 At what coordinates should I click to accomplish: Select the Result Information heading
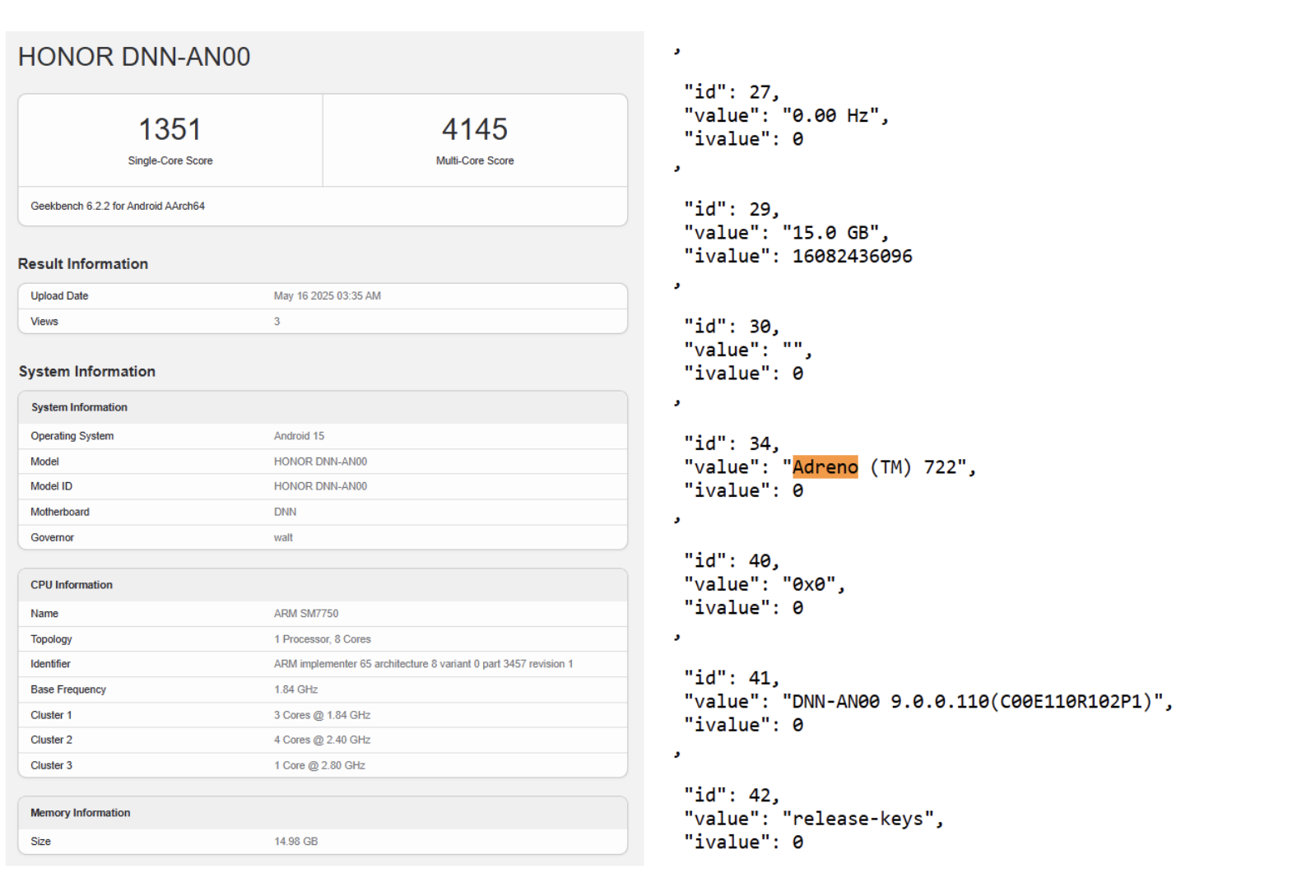click(x=83, y=264)
